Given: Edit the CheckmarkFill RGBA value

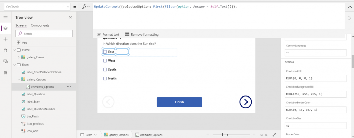Looking at the screenshot, I should click(x=315, y=79).
